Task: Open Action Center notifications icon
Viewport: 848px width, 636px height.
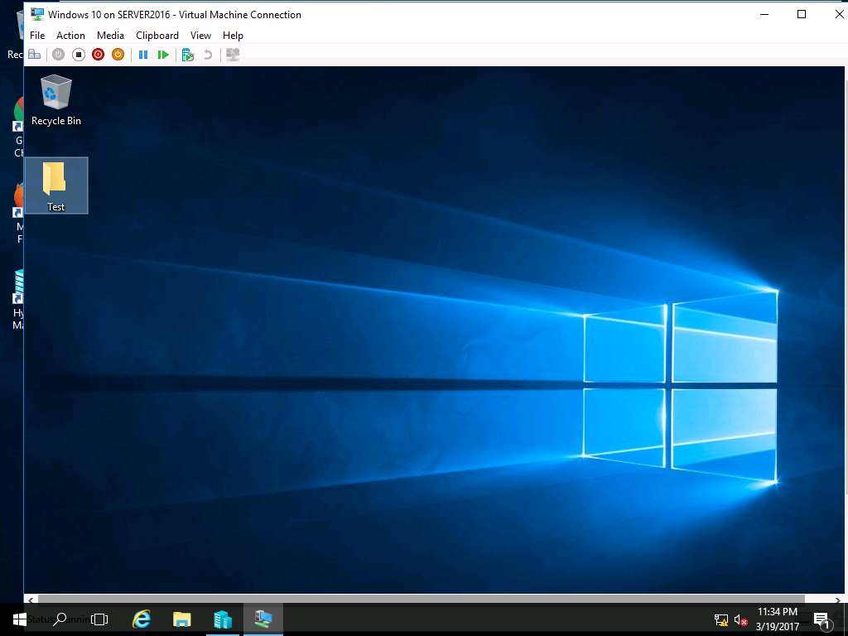Action: 821,620
